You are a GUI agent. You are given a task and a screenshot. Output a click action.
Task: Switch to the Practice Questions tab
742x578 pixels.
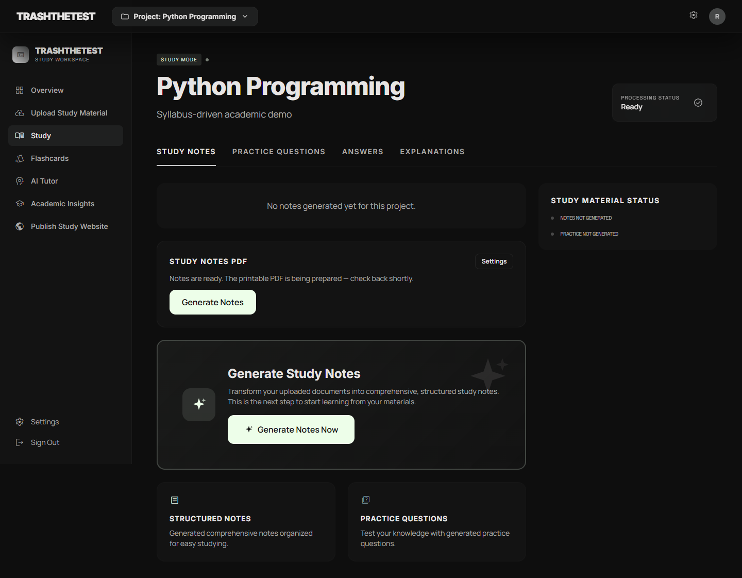[x=279, y=152]
